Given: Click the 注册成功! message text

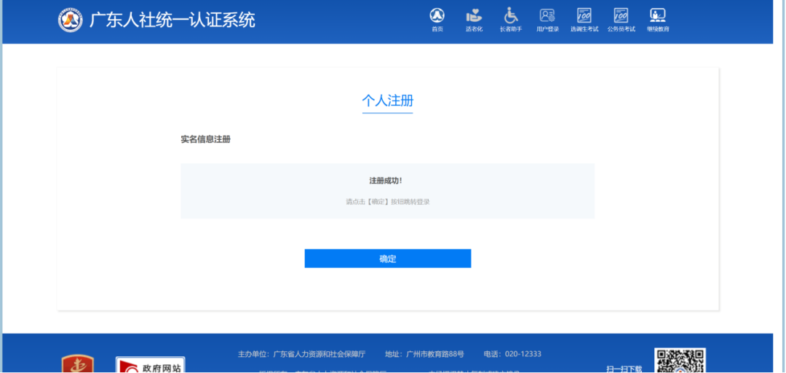Looking at the screenshot, I should 386,181.
